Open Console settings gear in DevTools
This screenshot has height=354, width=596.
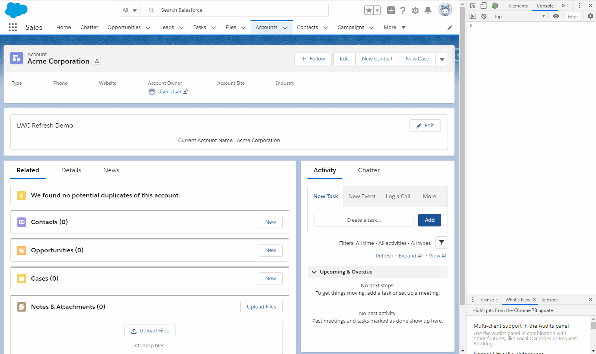click(591, 16)
